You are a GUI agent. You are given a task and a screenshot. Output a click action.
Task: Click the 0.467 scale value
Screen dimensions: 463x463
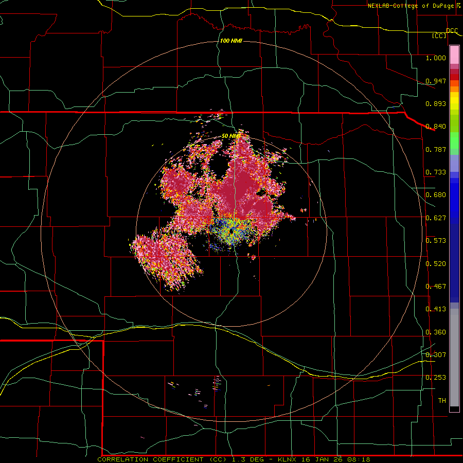point(436,287)
